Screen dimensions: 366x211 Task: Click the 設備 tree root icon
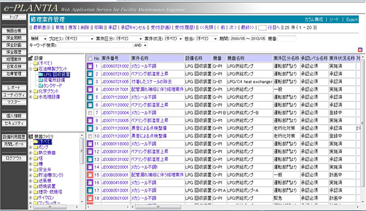pos(30,58)
